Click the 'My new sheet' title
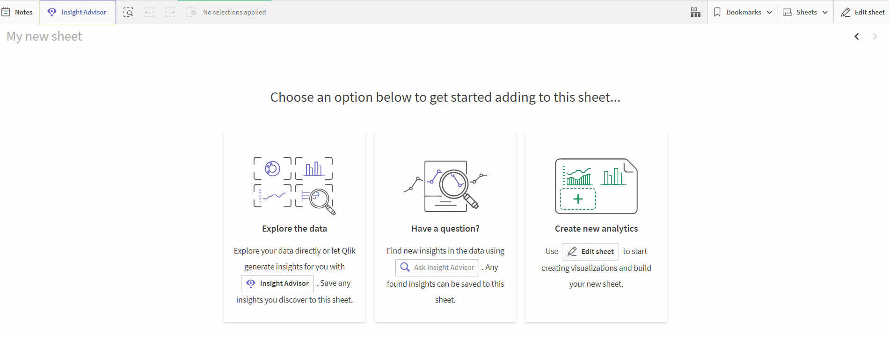Image resolution: width=889 pixels, height=339 pixels. click(x=44, y=36)
